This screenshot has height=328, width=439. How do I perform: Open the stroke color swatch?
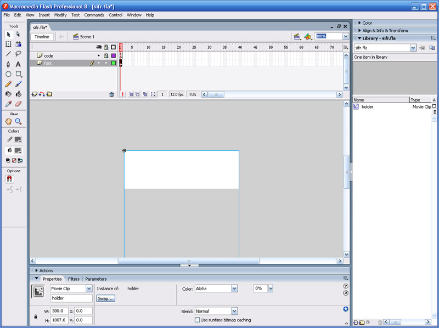(x=18, y=139)
